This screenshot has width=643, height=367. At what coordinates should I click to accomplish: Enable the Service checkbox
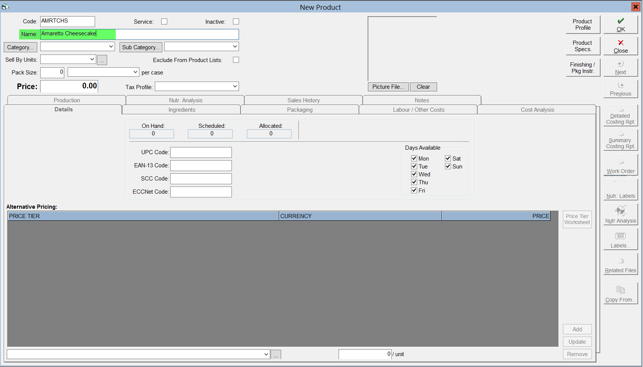(164, 21)
